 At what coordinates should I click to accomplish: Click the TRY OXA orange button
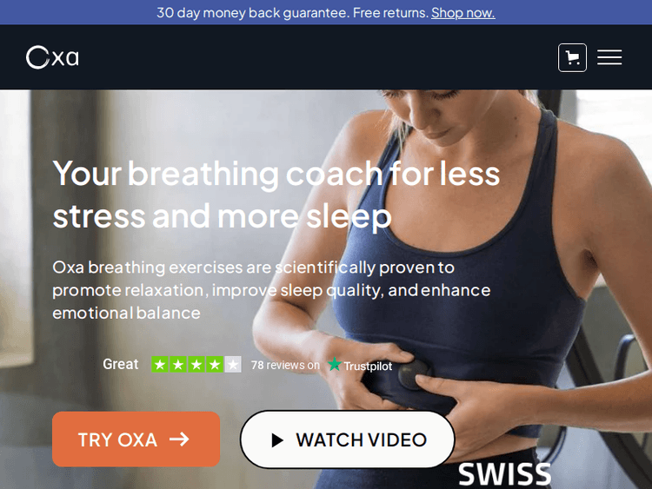coord(136,439)
